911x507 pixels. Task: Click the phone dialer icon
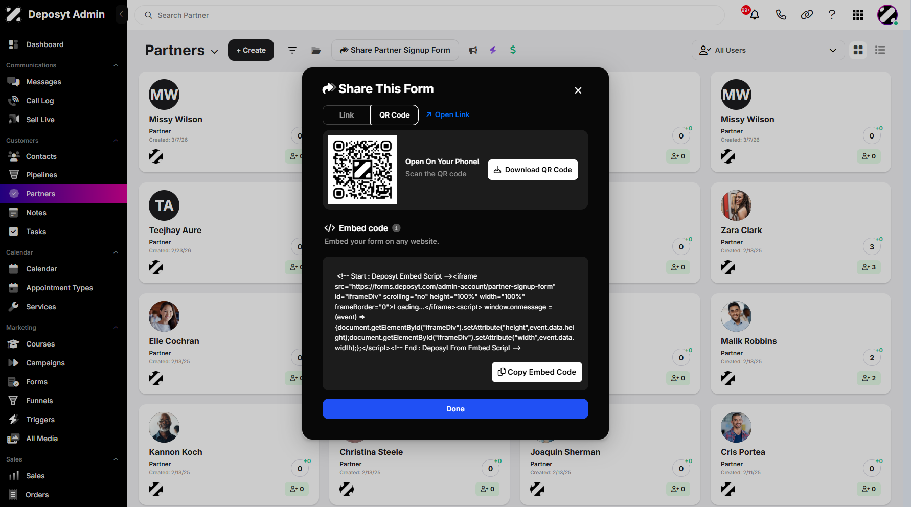781,15
